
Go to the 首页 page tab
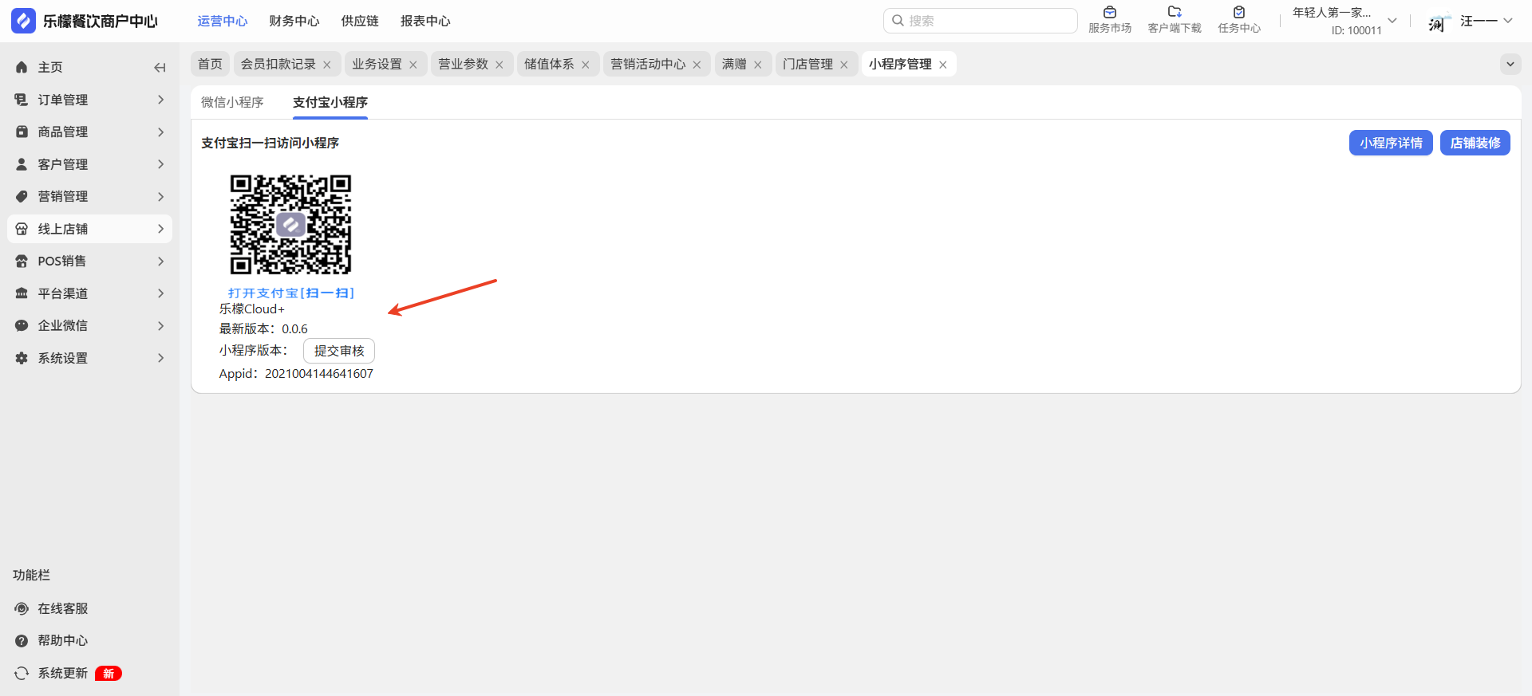210,64
